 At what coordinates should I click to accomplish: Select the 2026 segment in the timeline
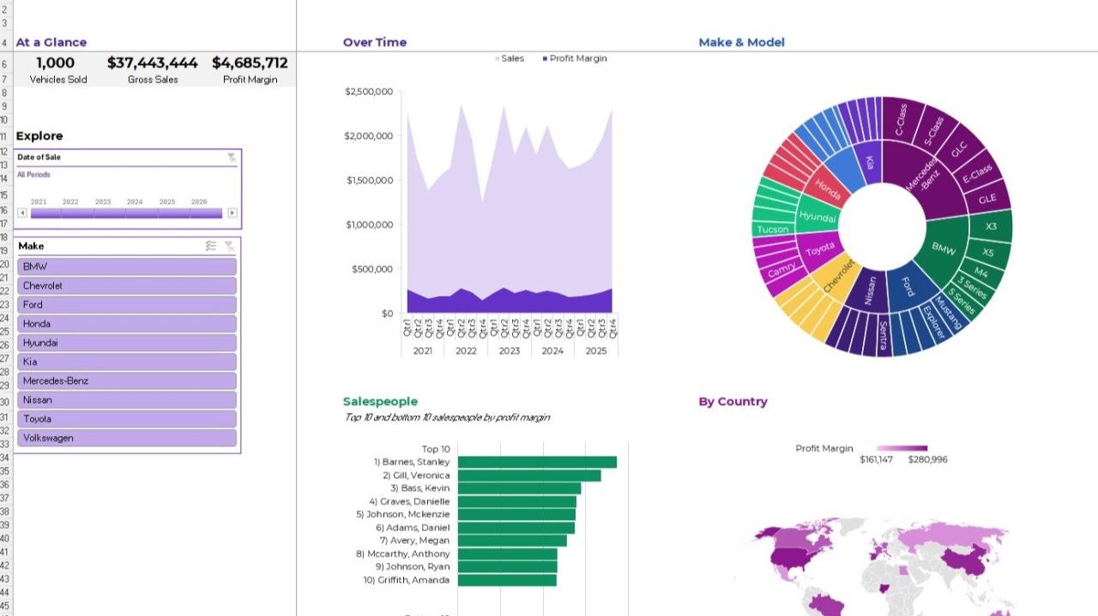(206, 212)
